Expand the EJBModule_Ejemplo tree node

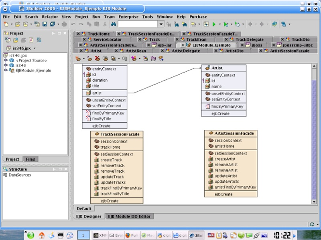pos(6,71)
